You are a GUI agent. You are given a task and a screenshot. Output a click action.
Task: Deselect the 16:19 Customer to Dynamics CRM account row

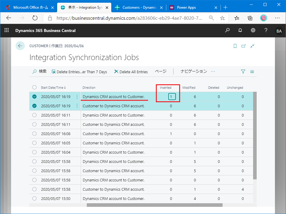click(34, 106)
